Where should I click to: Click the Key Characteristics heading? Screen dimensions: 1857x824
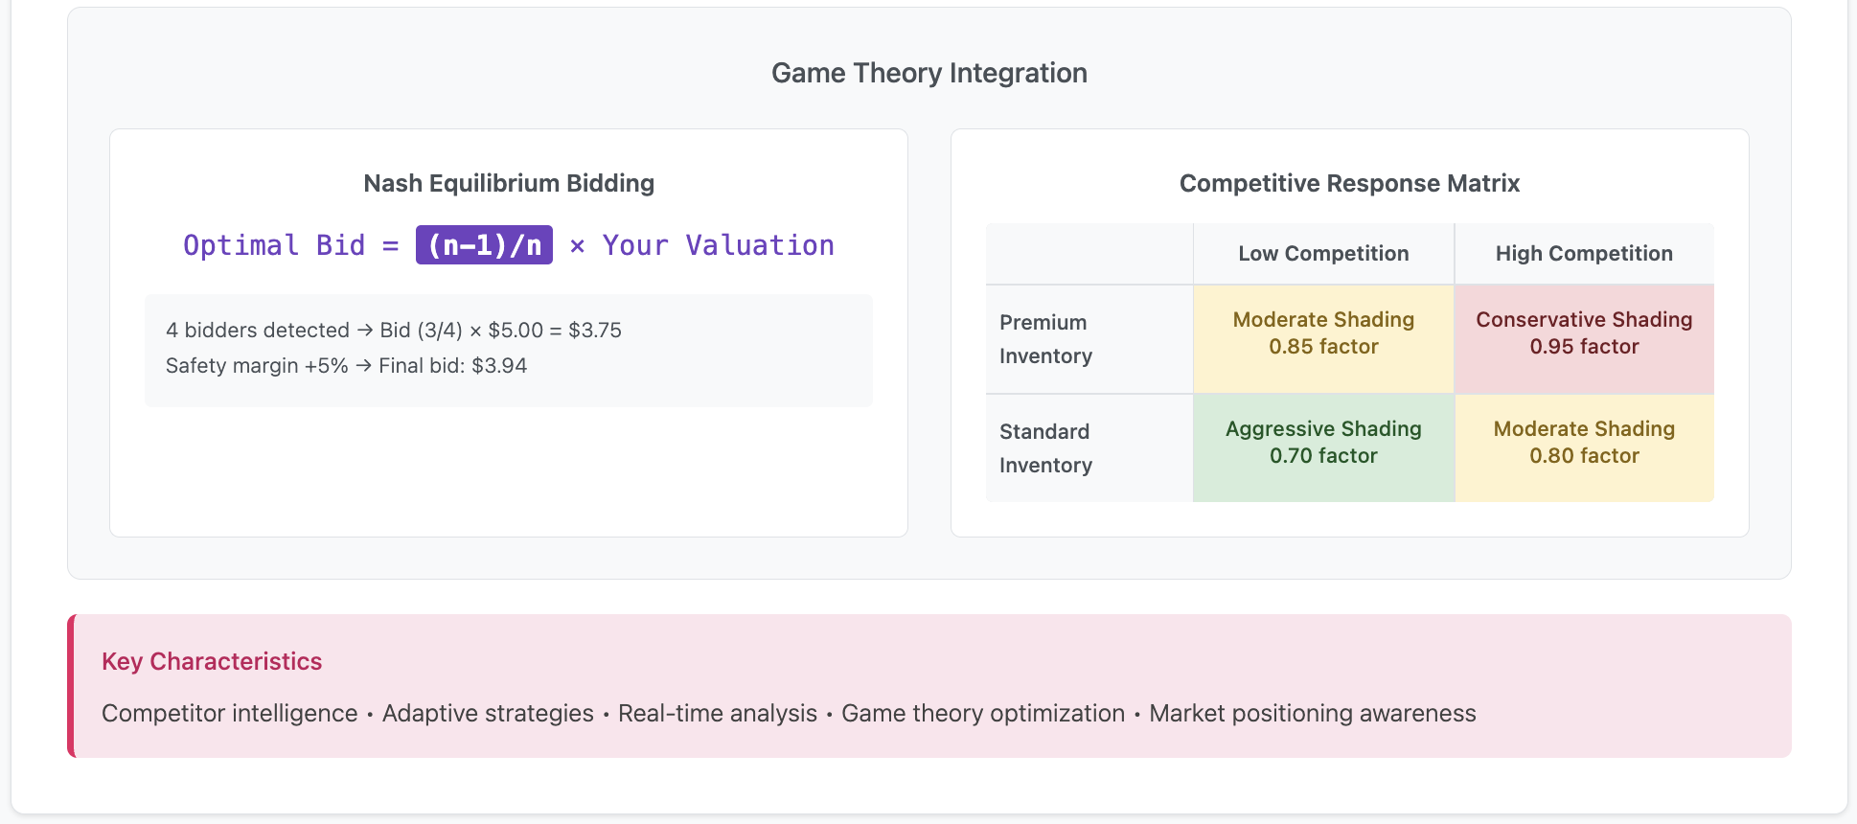click(212, 661)
